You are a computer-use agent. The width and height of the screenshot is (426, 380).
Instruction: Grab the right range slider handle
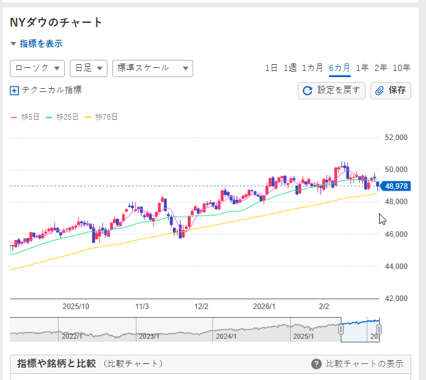point(379,330)
